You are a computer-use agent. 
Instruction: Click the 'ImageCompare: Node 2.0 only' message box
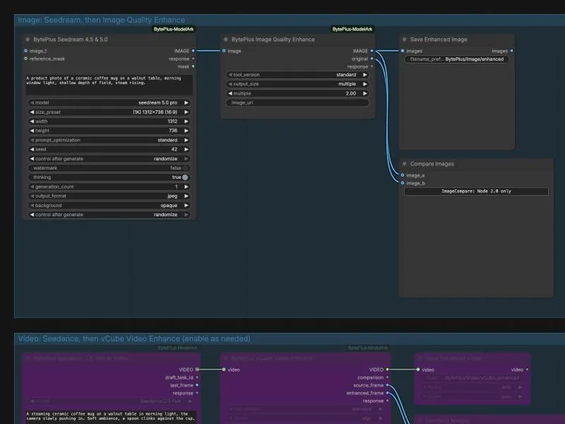coord(476,191)
